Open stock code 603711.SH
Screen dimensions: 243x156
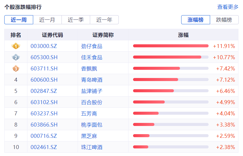(x=44, y=69)
